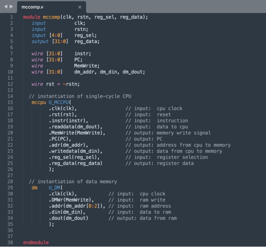Click line number 1 in the gutter
Screen dimensions: 266x247
[x=12, y=17]
